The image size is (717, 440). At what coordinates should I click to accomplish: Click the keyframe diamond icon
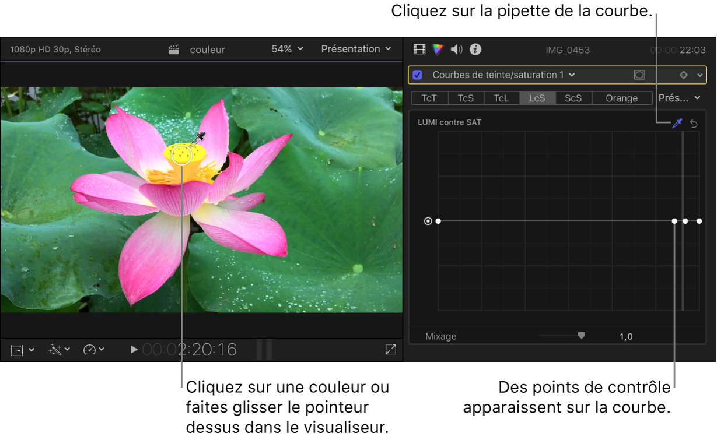pyautogui.click(x=684, y=75)
